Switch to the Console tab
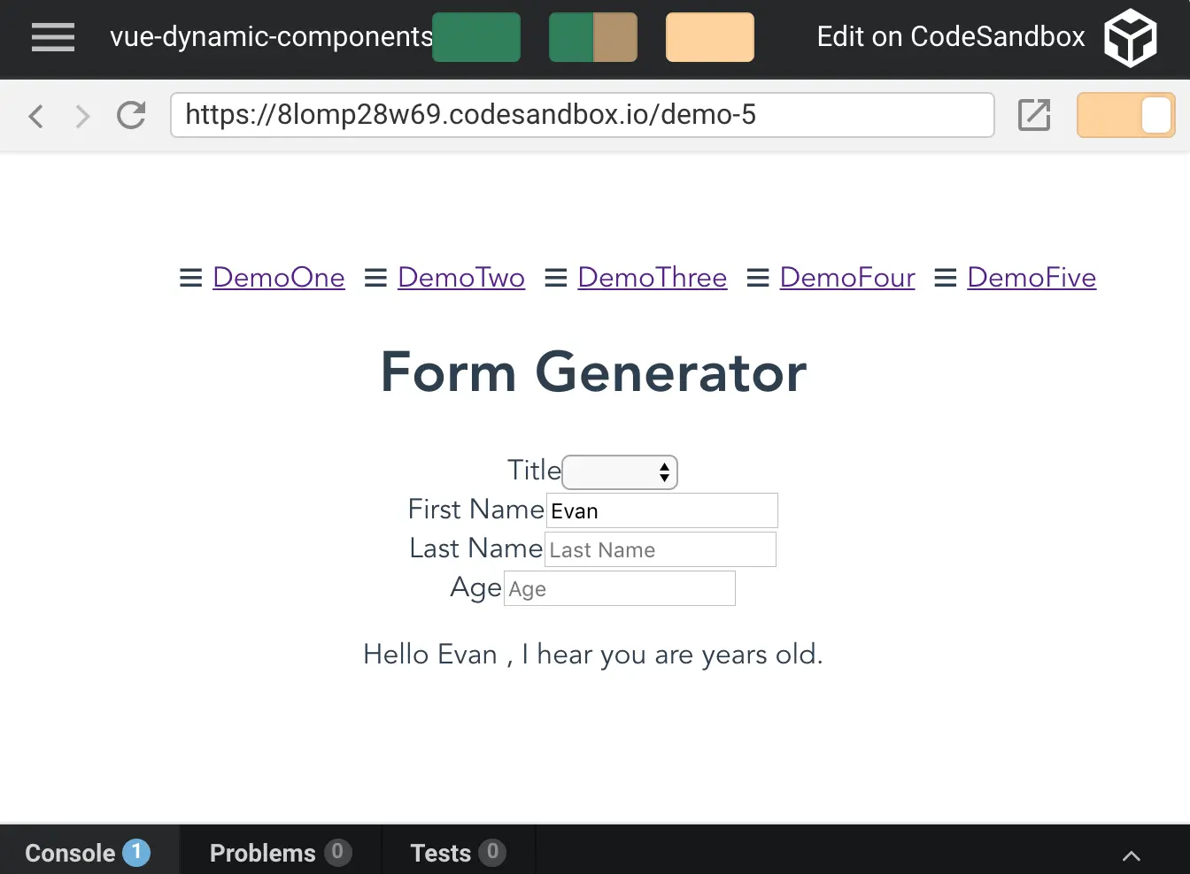 click(89, 852)
